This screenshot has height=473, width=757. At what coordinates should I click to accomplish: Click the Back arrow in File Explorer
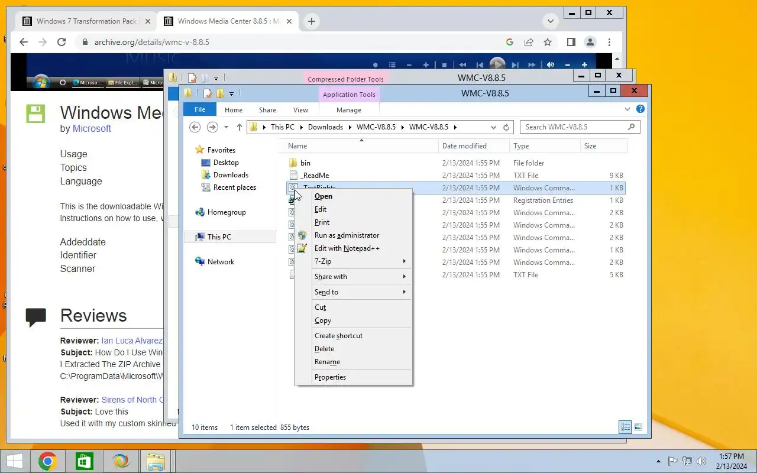pyautogui.click(x=195, y=127)
